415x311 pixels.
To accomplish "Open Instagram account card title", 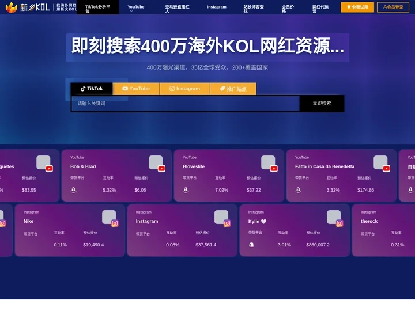I will 147,221.
